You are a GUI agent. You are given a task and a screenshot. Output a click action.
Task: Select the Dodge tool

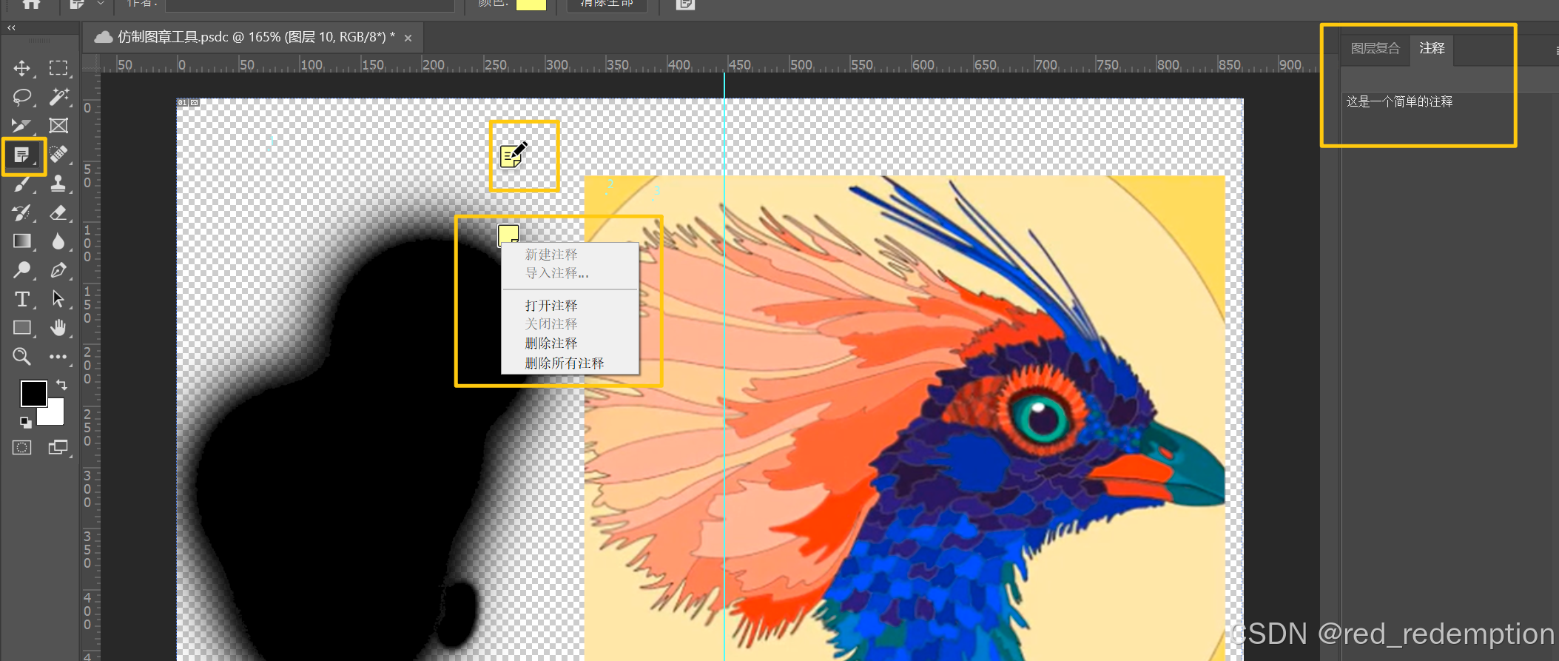(x=21, y=270)
